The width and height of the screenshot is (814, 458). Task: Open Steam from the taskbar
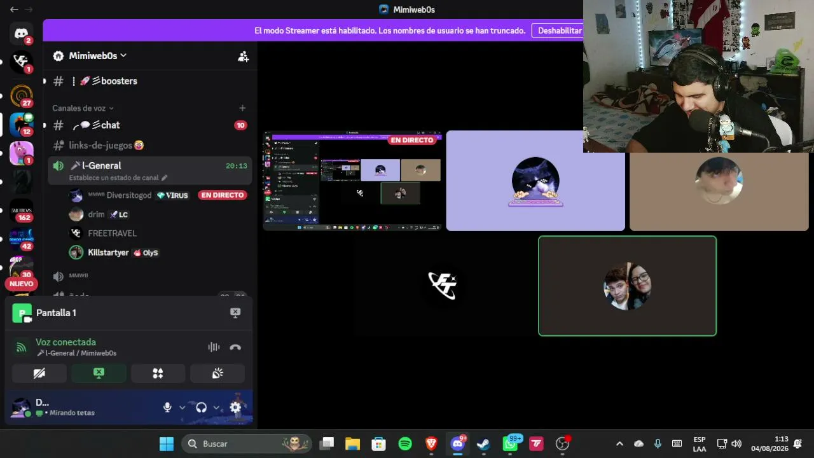click(x=483, y=443)
